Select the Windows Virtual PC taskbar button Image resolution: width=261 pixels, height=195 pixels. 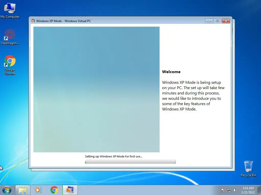pos(70,190)
